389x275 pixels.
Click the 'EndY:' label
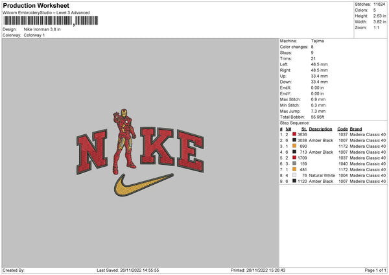click(285, 93)
